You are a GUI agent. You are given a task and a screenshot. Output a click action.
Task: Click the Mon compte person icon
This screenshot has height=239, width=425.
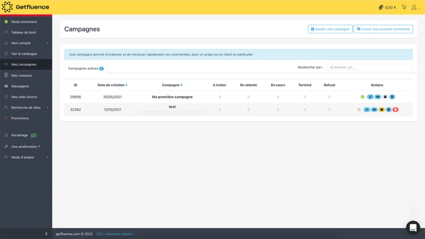[6, 43]
